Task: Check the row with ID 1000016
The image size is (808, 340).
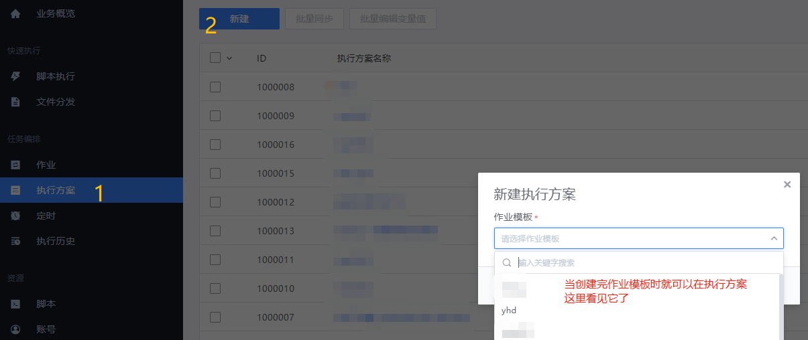Action: 215,144
